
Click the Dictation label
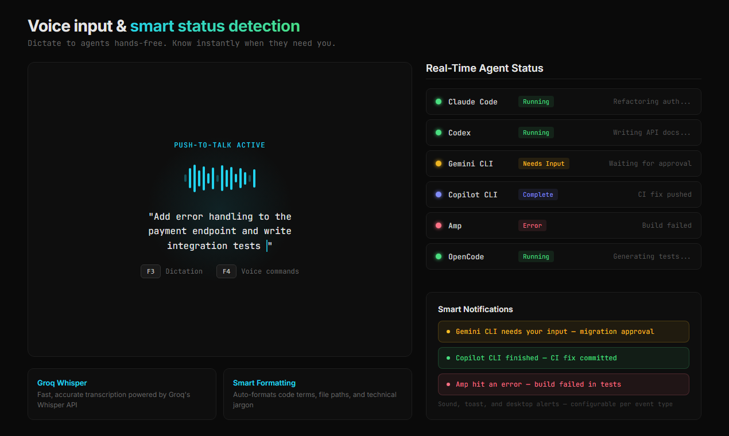pos(184,271)
